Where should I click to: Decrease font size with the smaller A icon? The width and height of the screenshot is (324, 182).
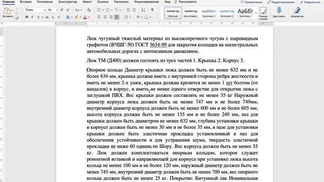point(68,10)
